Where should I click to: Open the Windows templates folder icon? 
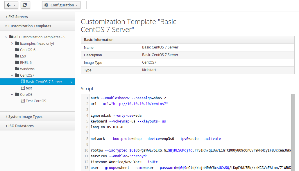(x=17, y=69)
